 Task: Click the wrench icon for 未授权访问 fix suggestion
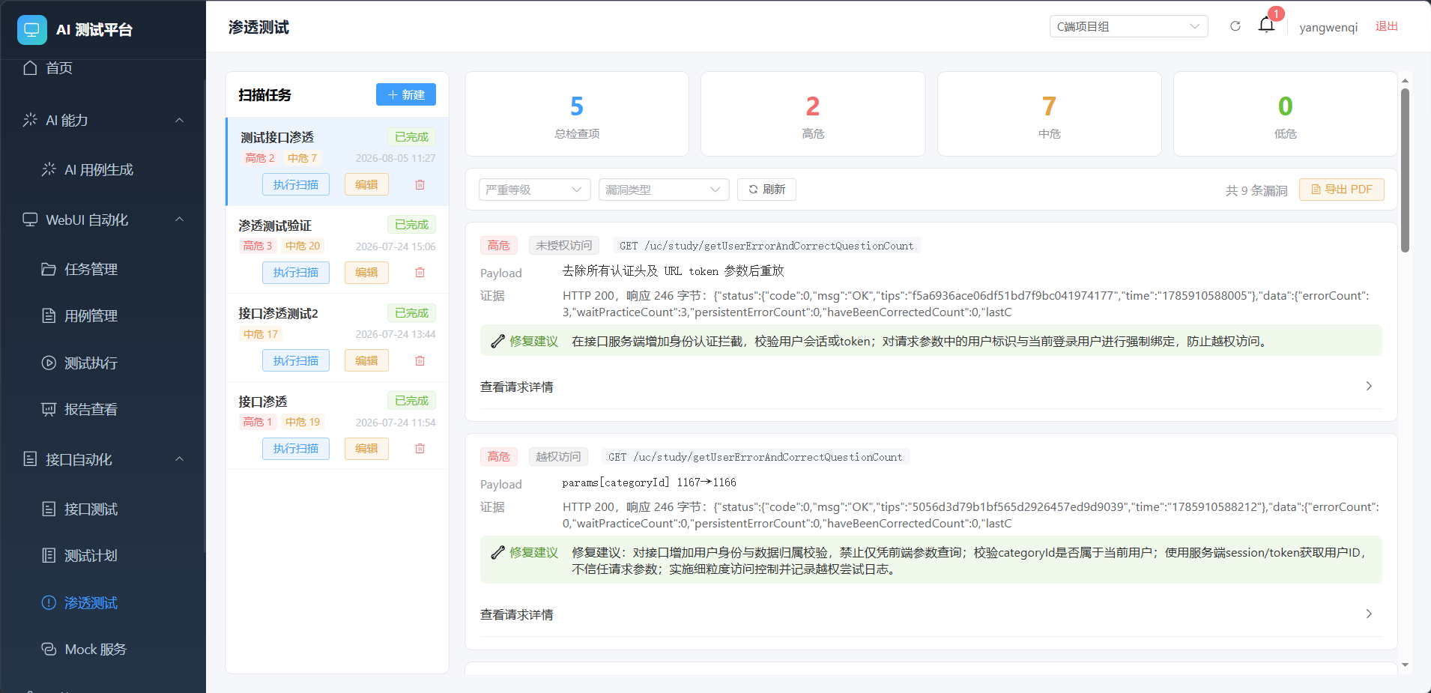[497, 342]
